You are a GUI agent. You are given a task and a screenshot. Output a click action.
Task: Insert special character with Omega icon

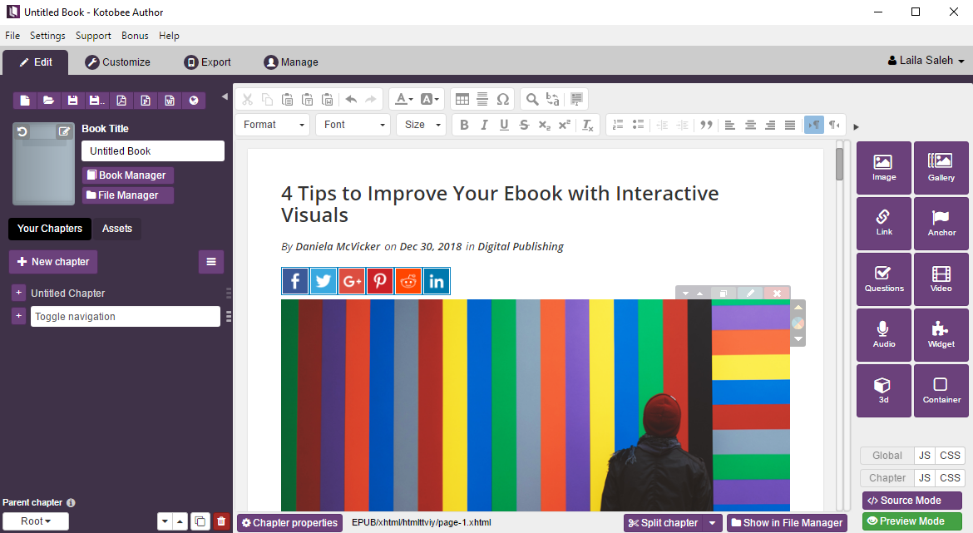tap(502, 99)
